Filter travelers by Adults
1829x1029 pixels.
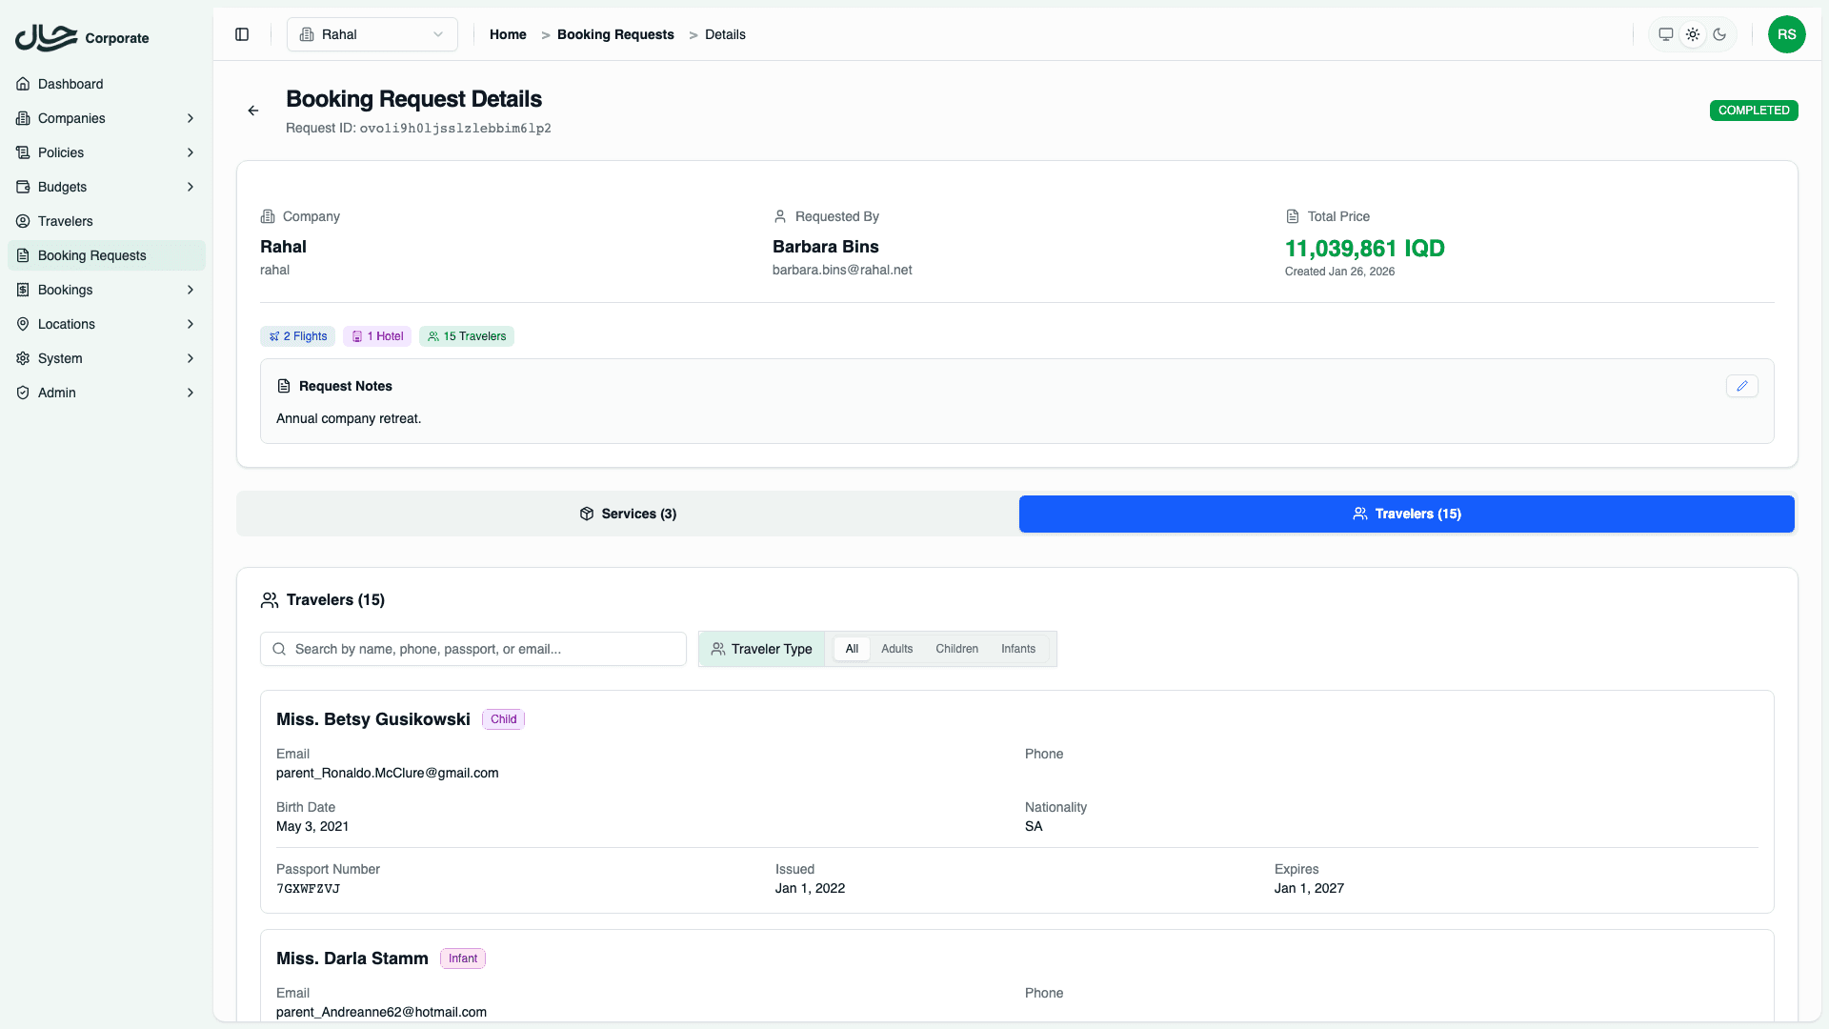click(896, 649)
